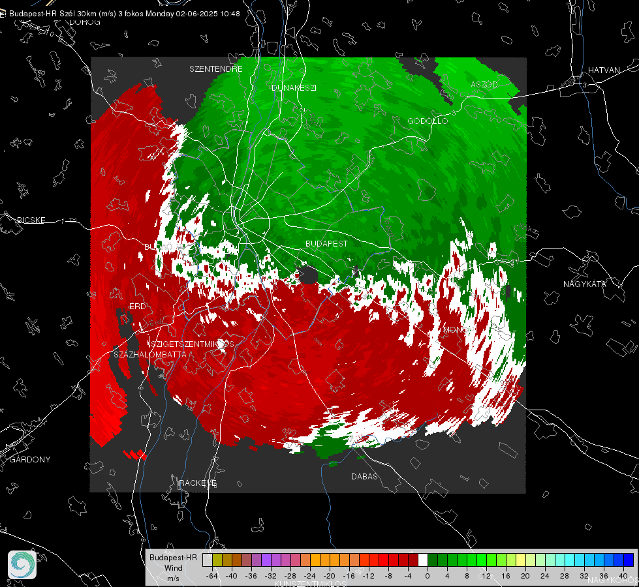The height and width of the screenshot is (587, 639).
Task: Click the 'RÁCKEVE' town label
Action: click(x=198, y=483)
